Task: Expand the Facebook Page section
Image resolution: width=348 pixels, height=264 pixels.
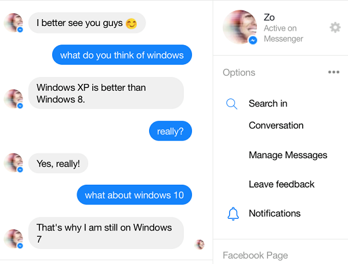Action: click(255, 255)
